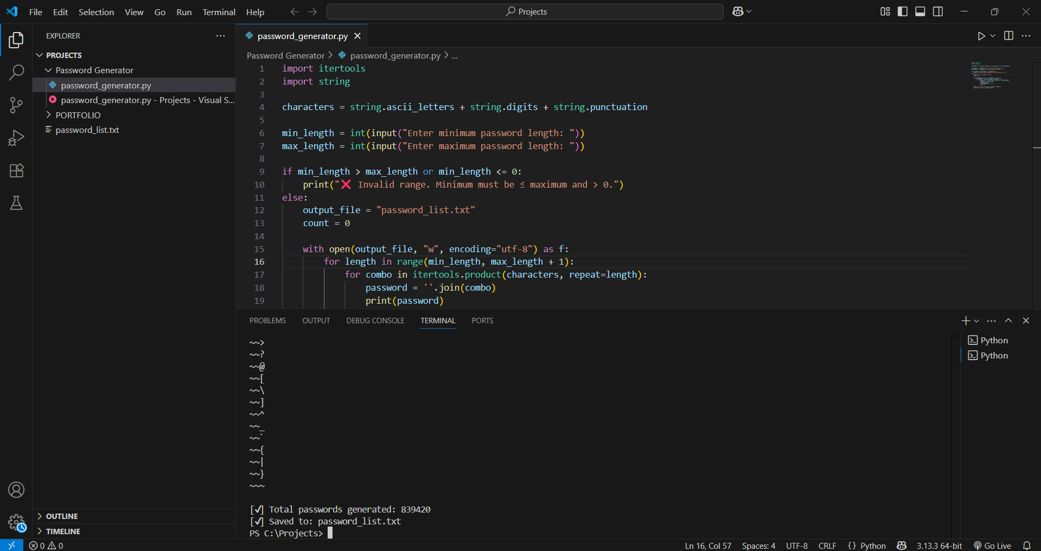Open the Explorer view in activity bar

tap(16, 40)
